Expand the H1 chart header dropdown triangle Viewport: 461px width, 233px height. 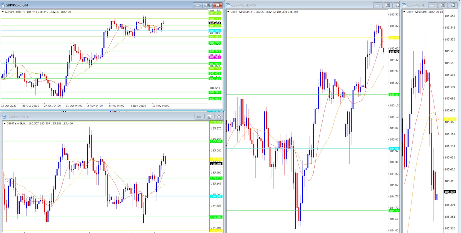tap(4, 123)
